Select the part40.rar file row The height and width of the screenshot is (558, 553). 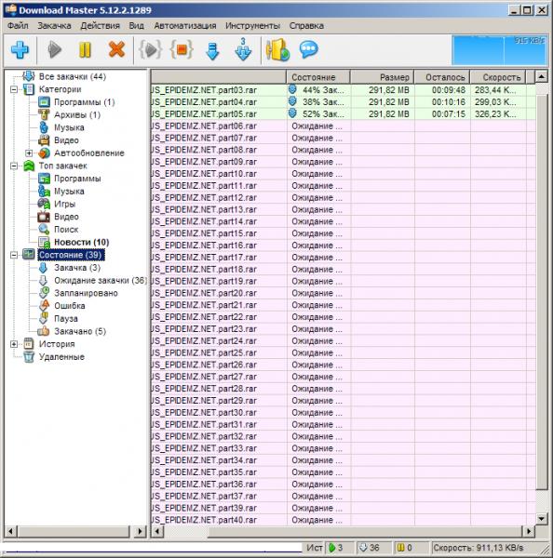pyautogui.click(x=344, y=520)
